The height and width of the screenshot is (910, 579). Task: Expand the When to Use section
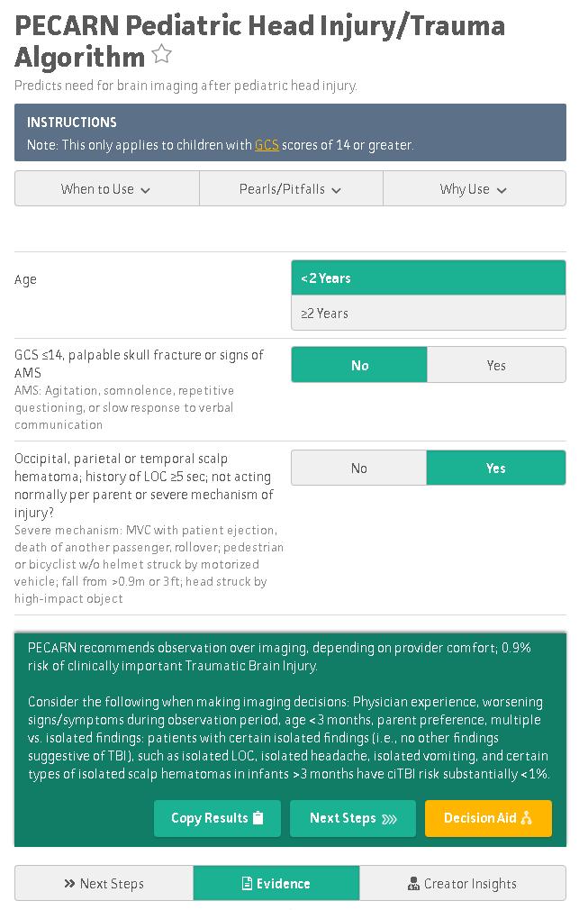[x=106, y=189]
